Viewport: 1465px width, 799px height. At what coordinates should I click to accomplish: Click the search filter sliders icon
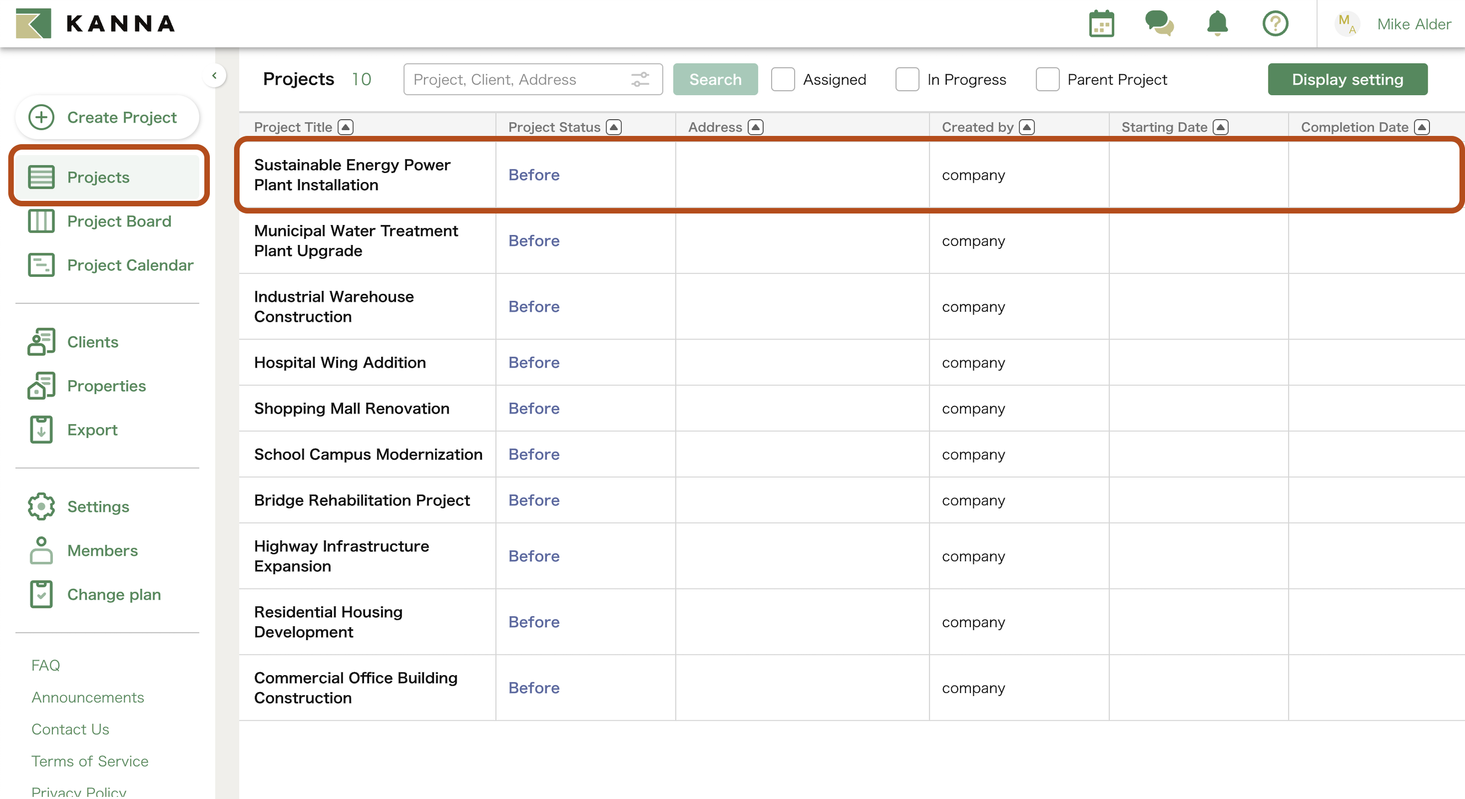(640, 80)
